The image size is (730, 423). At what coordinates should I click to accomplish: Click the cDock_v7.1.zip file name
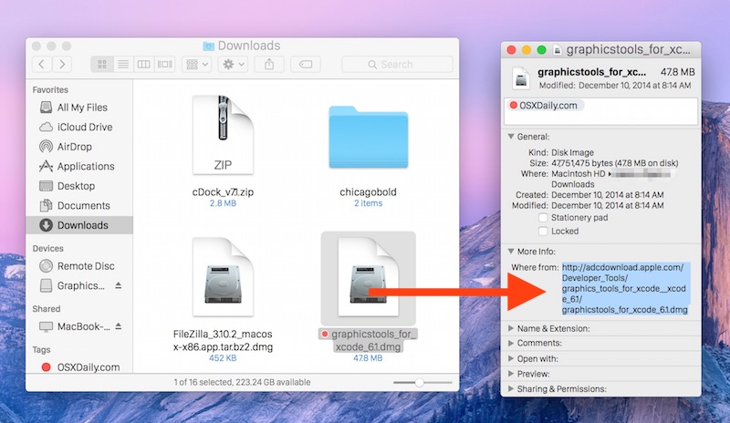223,191
